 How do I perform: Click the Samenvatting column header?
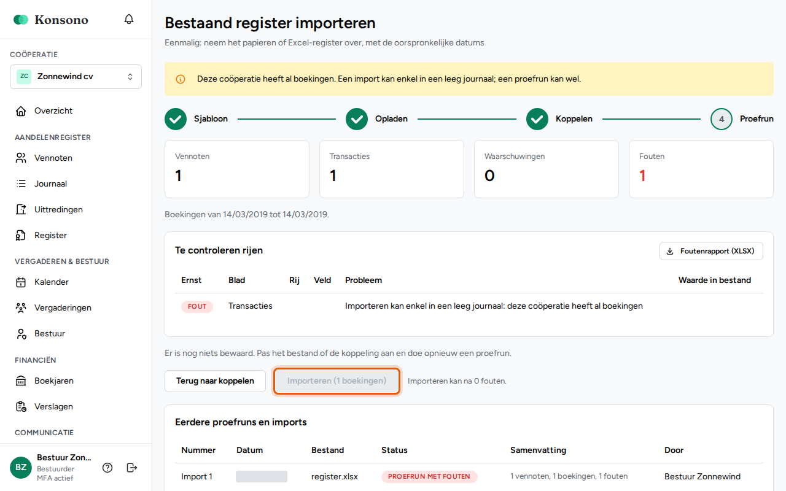(x=538, y=450)
